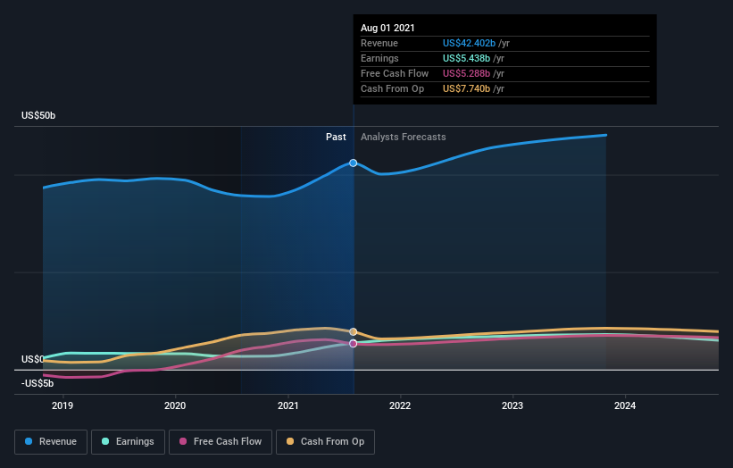Click the 2020 label on the x-axis

tap(175, 405)
